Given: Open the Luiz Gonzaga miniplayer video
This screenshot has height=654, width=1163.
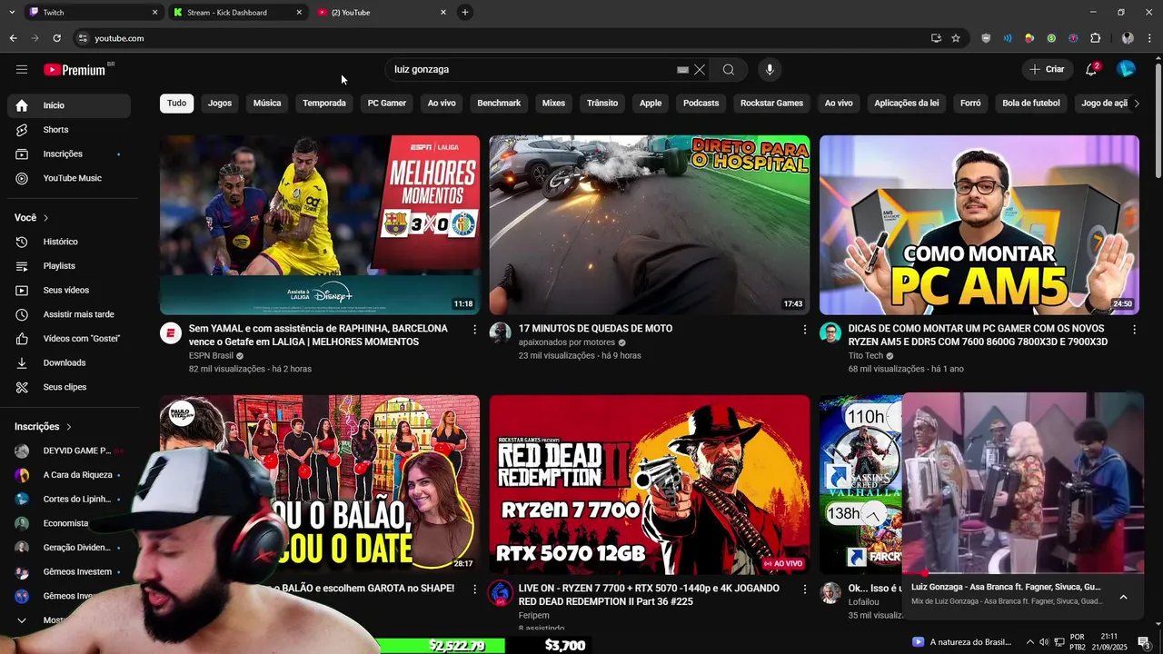Looking at the screenshot, I should pos(1022,483).
